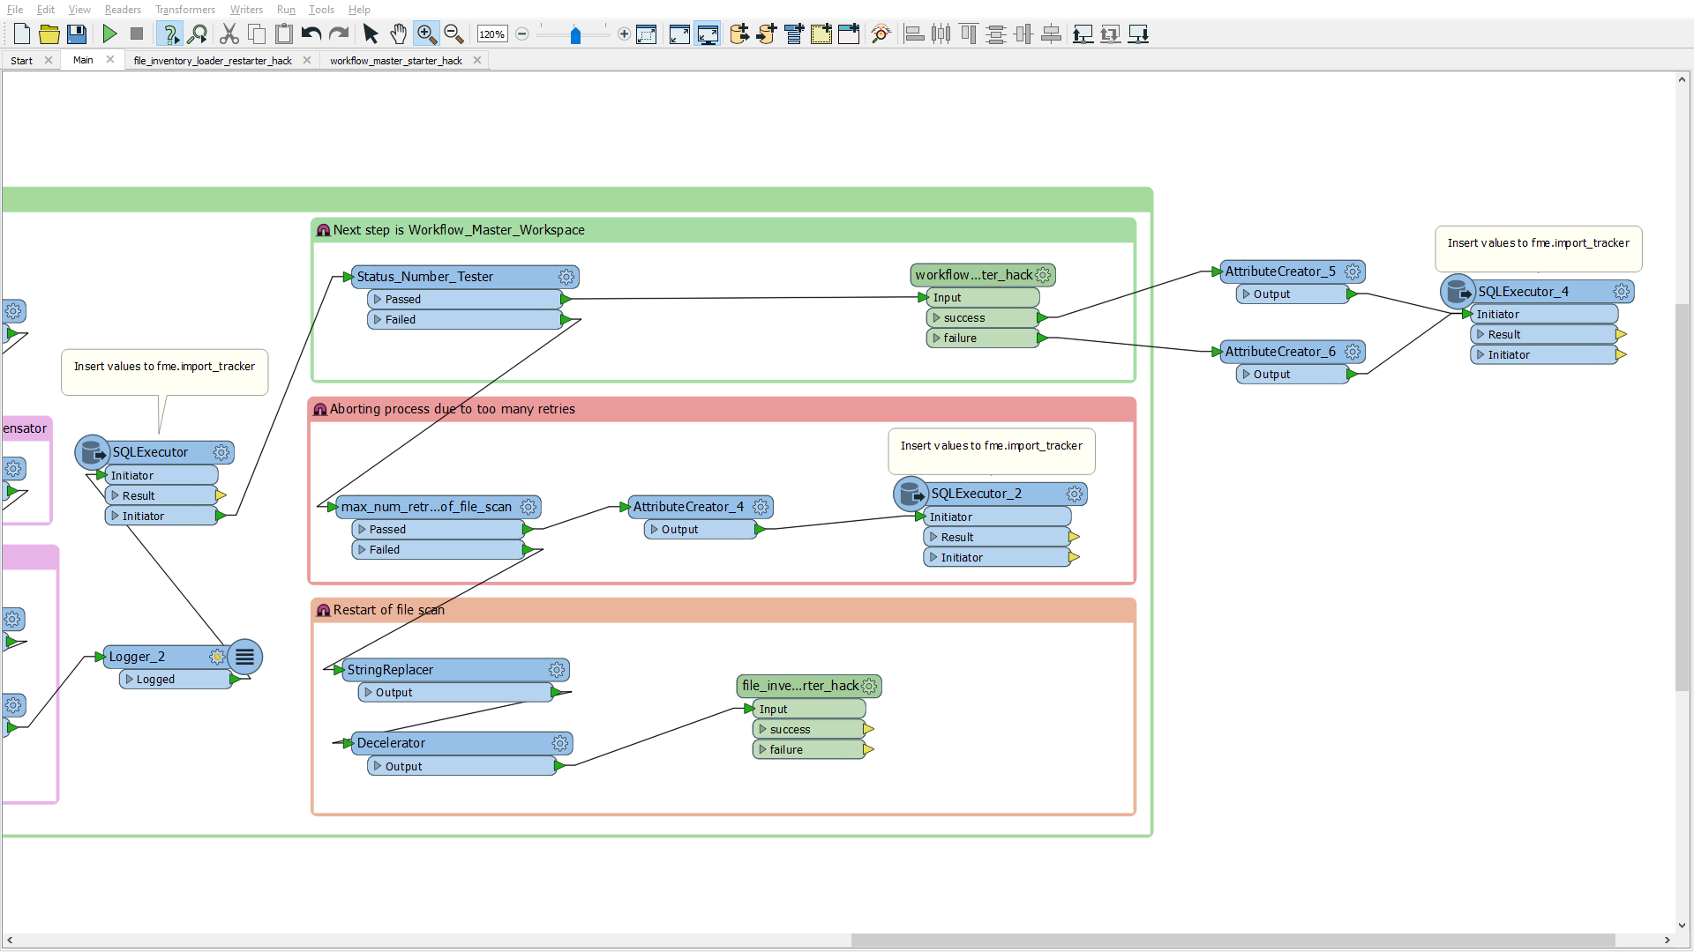Image resolution: width=1694 pixels, height=952 pixels.
Task: Toggle the highlighted screen-with-arrows toolbar icon
Action: (x=708, y=34)
